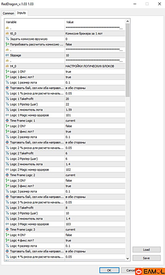Click the double icon beside Logic 1 Pipstep
The width and height of the screenshot is (165, 275).
7,104
